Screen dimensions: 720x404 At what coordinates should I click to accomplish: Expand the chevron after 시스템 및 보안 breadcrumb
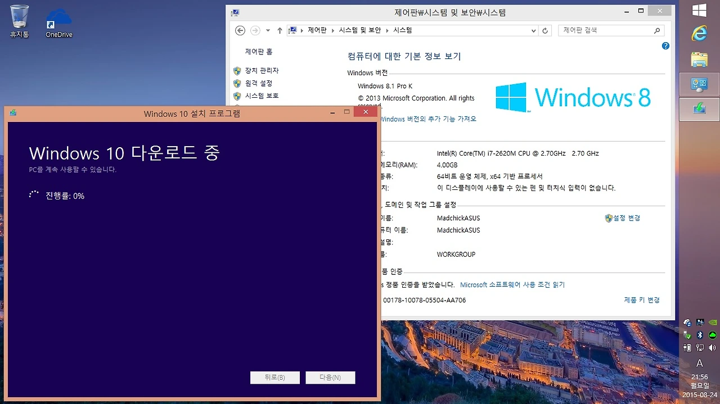click(x=387, y=30)
